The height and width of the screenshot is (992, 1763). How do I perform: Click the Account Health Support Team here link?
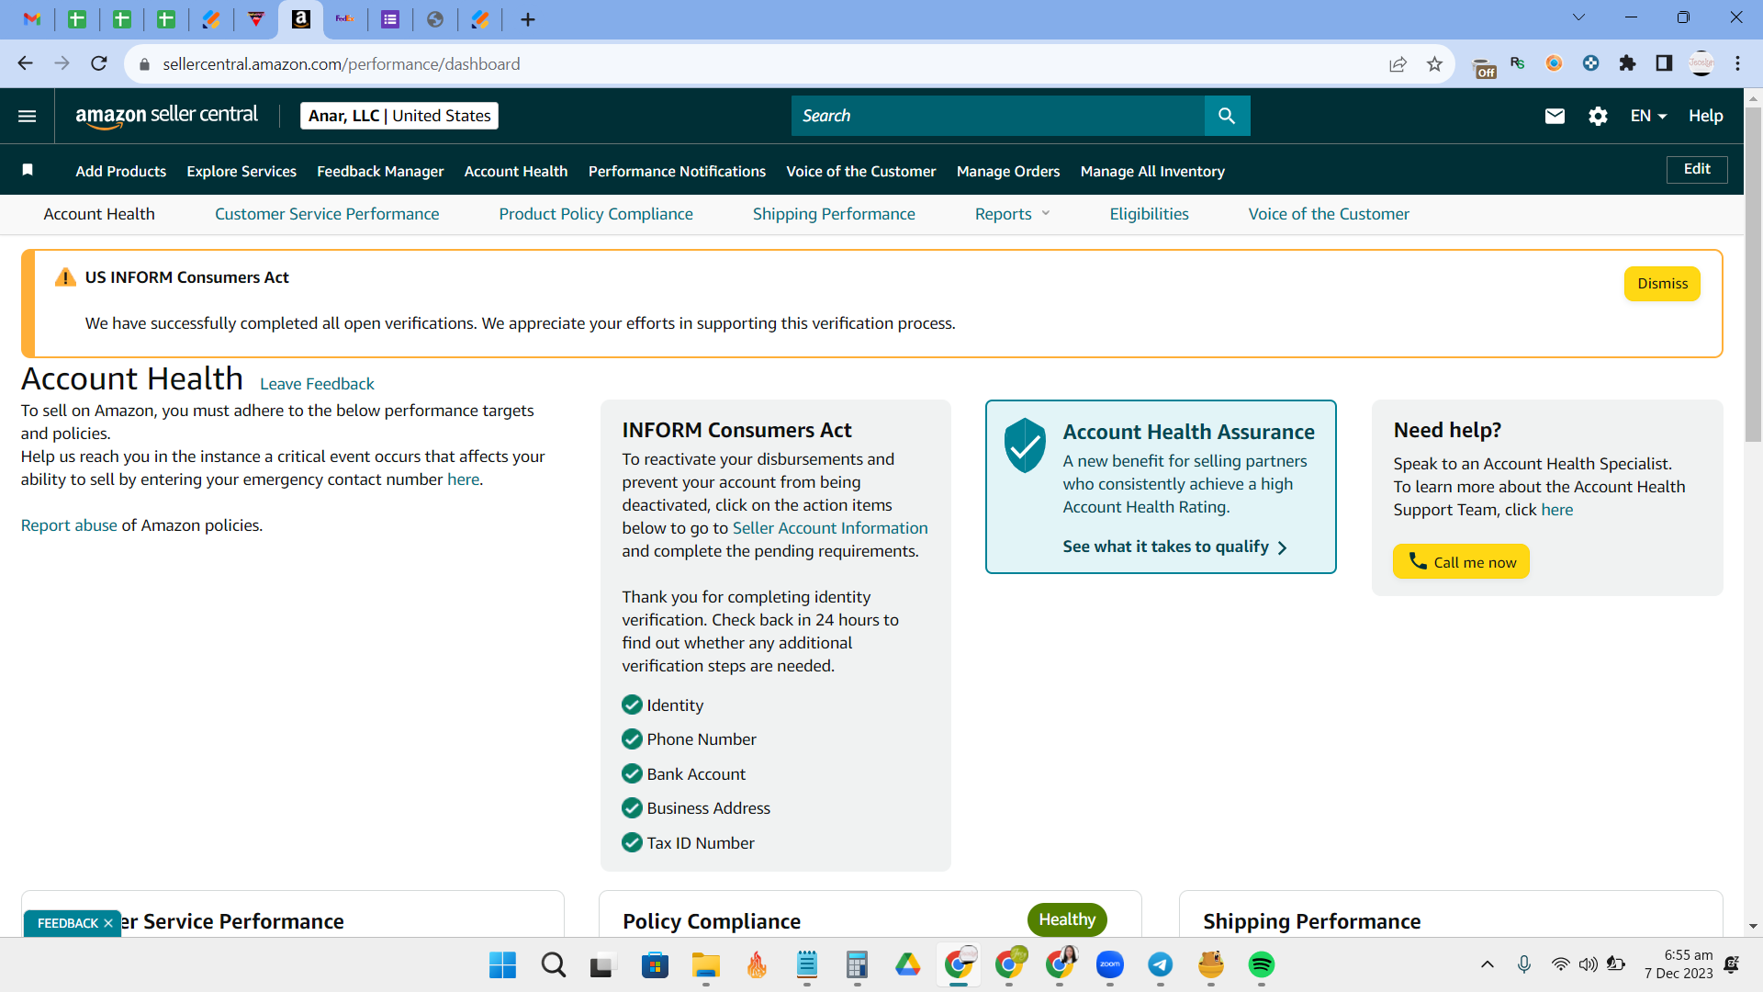[1556, 510]
